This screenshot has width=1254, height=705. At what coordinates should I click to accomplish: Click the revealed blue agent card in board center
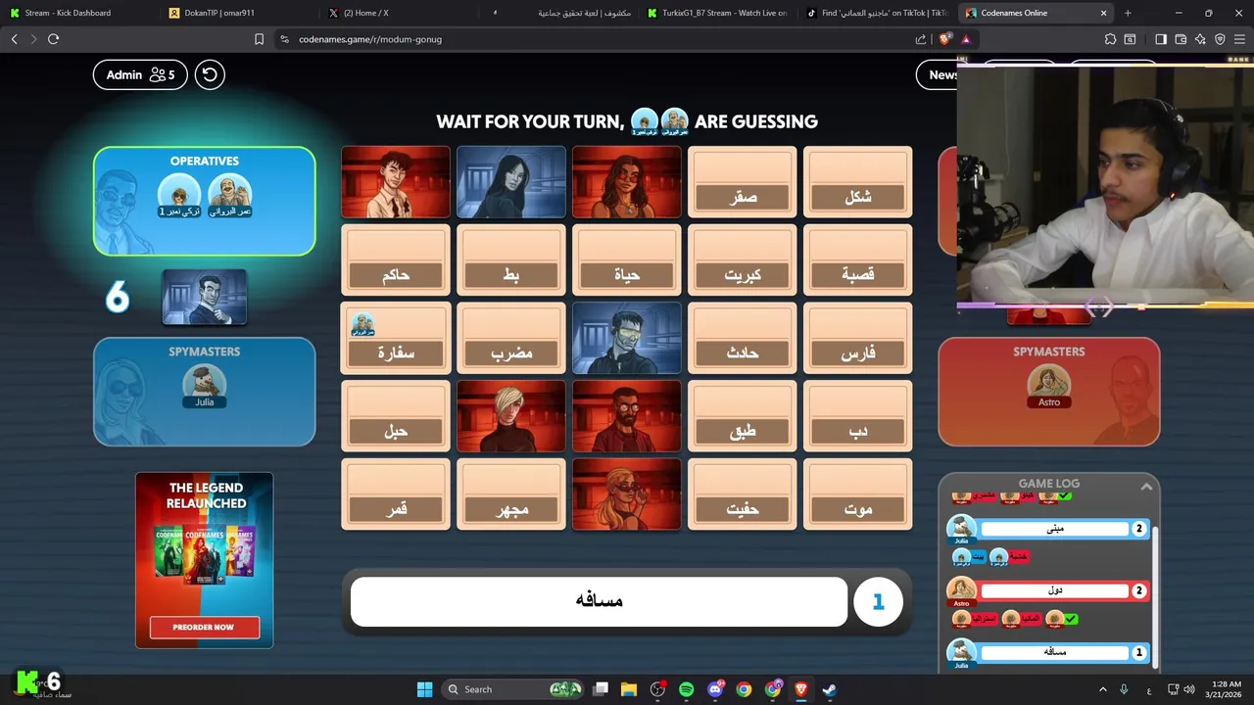(627, 339)
